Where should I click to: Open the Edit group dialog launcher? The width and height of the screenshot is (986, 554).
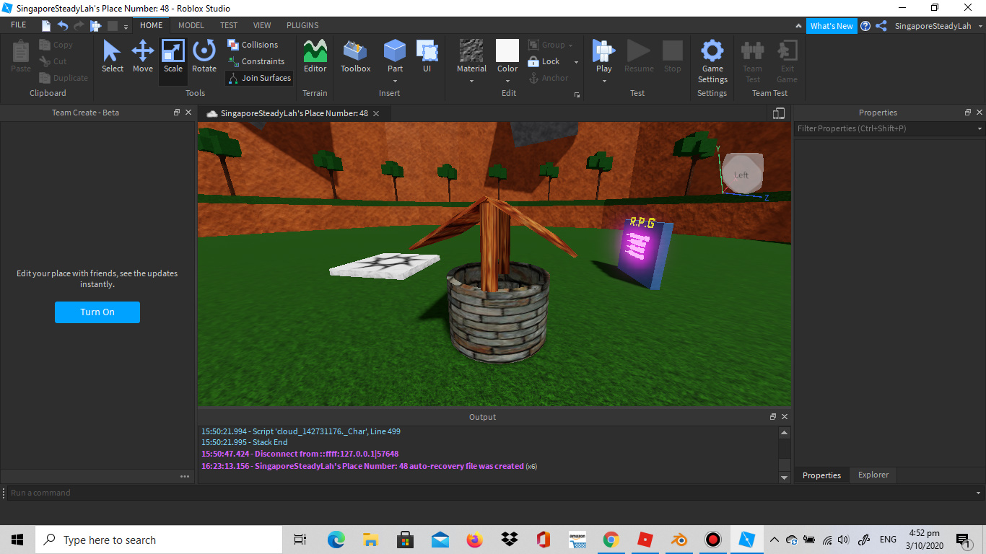click(x=577, y=94)
